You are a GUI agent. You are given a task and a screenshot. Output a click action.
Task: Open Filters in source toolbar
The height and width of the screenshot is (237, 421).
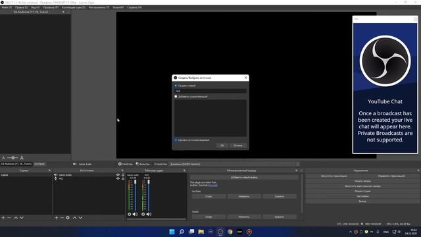[x=143, y=164]
